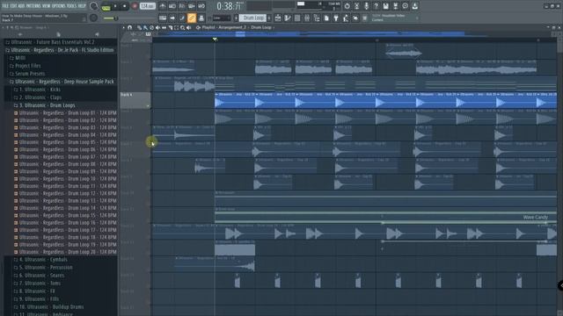Open the VIEW menu

47,6
